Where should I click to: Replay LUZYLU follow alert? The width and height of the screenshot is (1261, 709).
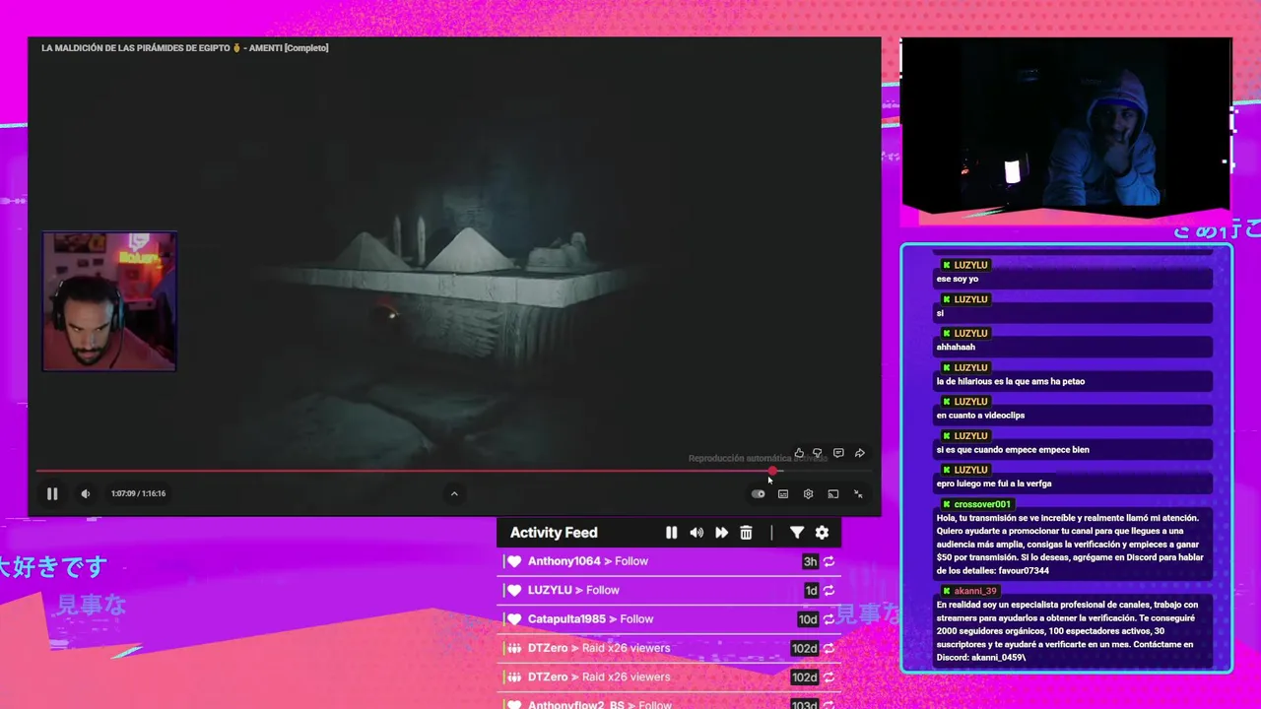(x=830, y=590)
